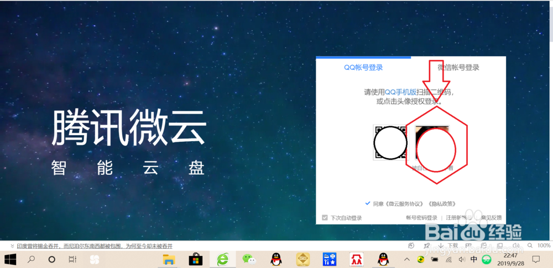Open the Windows Start menu
Viewport: 553px width, 268px height.
[x=10, y=260]
